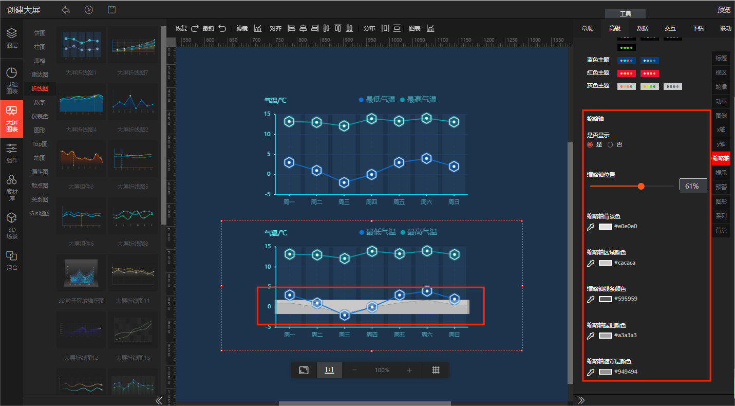
Task: Pick 缩略轴背景色 with eyedropper icon
Action: 591,227
